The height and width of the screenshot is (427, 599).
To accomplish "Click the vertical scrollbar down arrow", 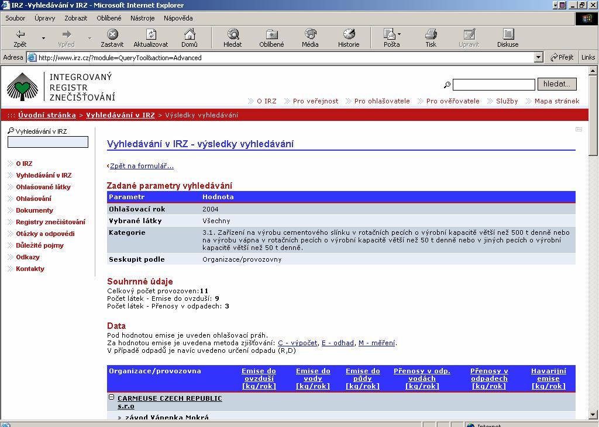I will tap(593, 414).
